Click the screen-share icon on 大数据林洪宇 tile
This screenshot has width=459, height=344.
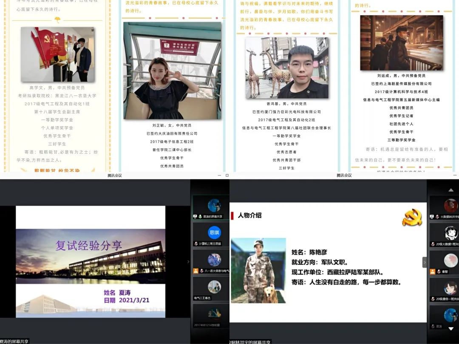[432, 217]
